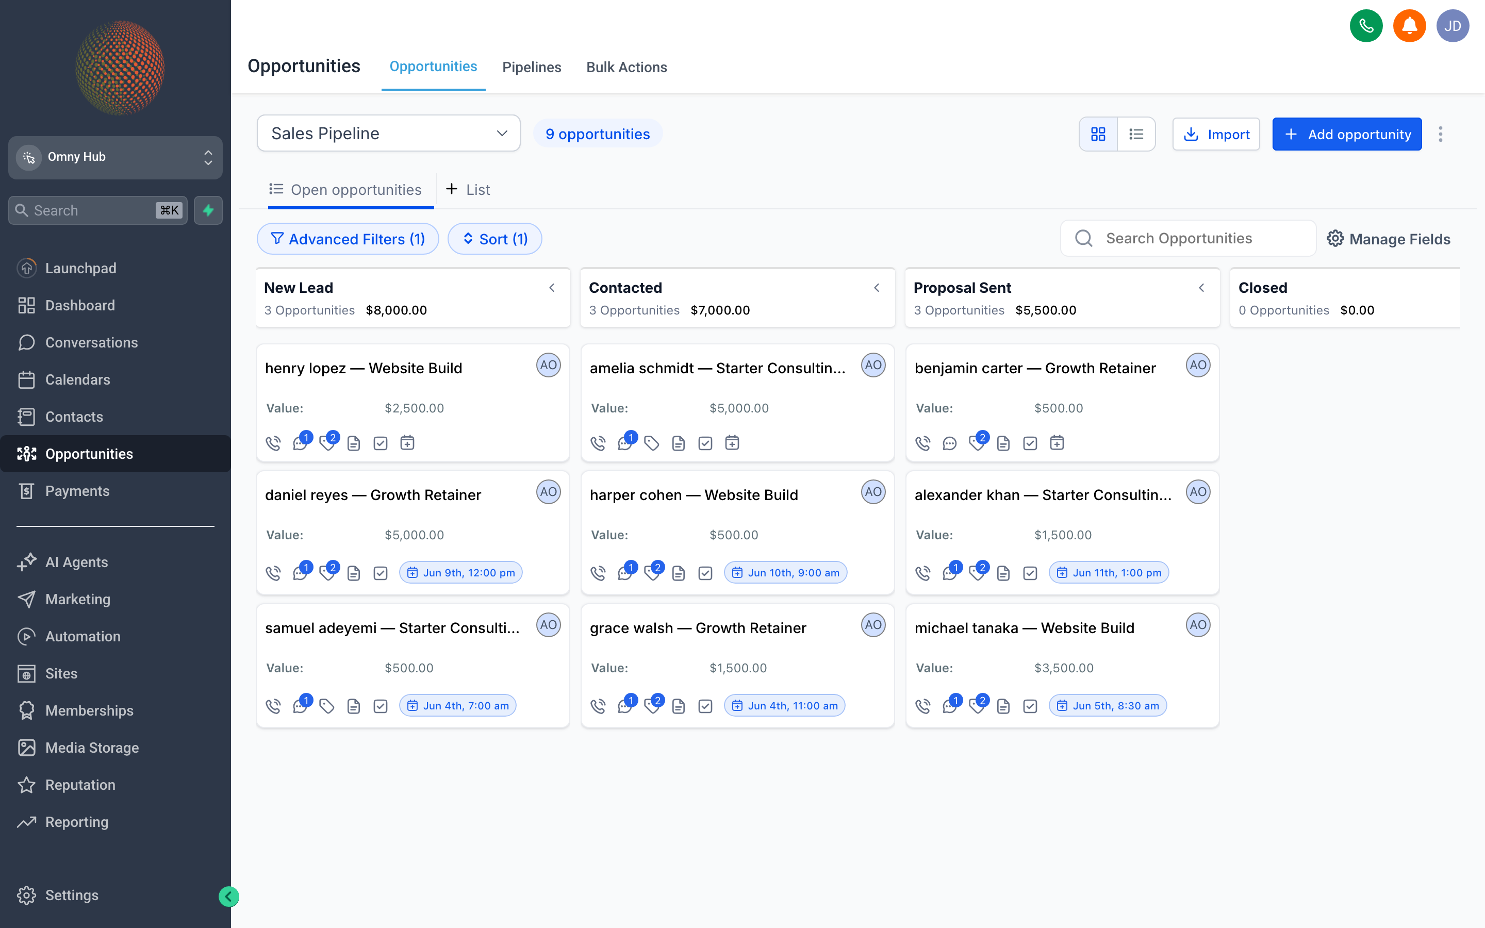1485x928 pixels.
Task: Add appointment on henry lopez card
Action: [x=407, y=442]
